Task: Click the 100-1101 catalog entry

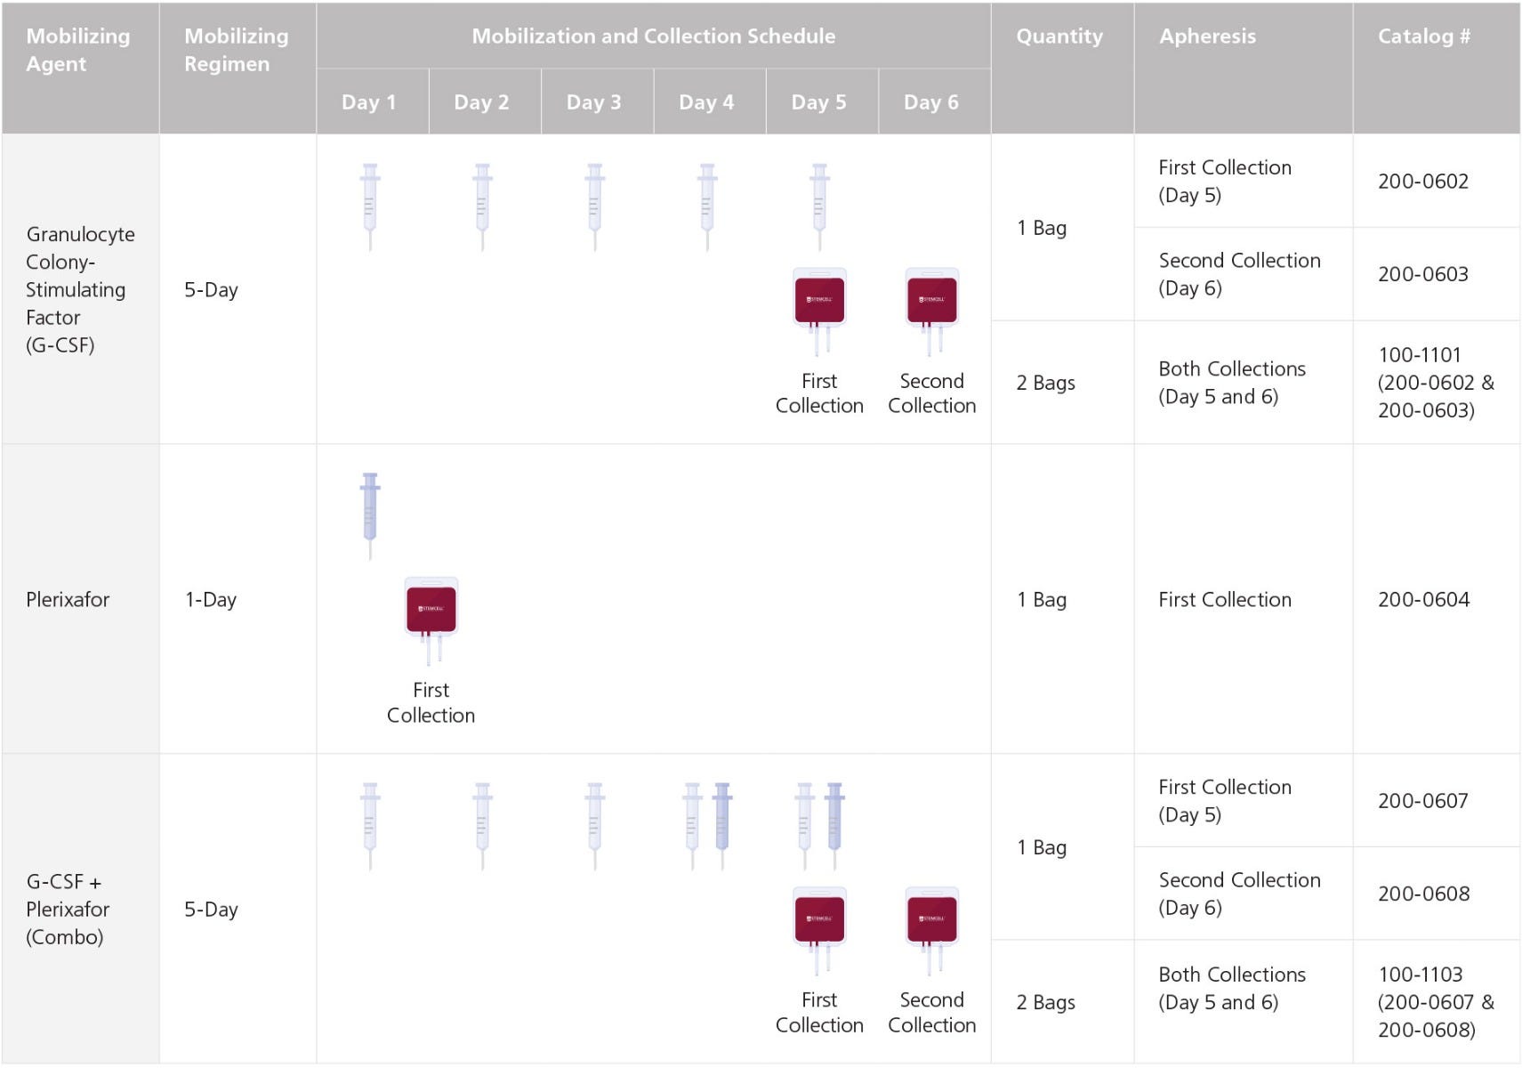Action: 1420,355
